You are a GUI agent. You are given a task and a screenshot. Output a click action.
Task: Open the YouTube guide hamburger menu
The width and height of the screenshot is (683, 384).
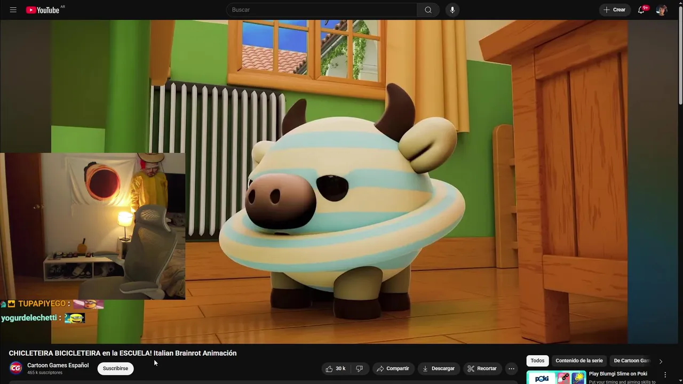click(x=13, y=10)
